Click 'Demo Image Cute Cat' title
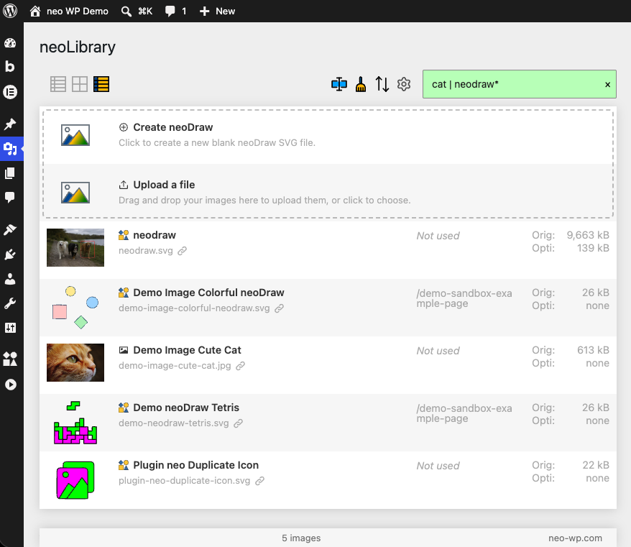The height and width of the screenshot is (547, 631). [x=187, y=350]
